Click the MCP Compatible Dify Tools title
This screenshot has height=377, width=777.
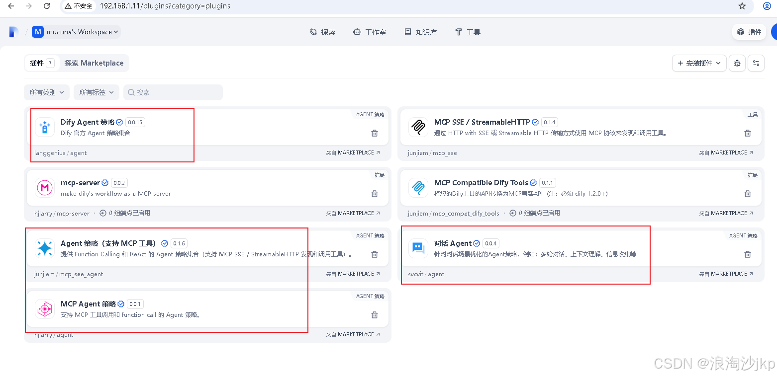point(481,183)
